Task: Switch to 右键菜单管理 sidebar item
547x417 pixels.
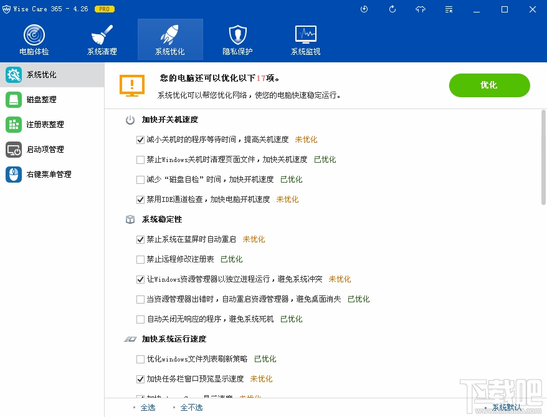Action: 52,175
